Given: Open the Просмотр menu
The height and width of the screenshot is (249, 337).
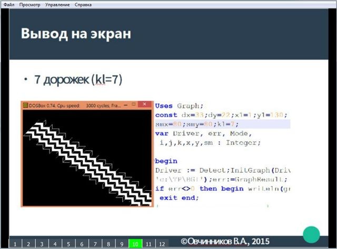Looking at the screenshot, I should tap(29, 5).
